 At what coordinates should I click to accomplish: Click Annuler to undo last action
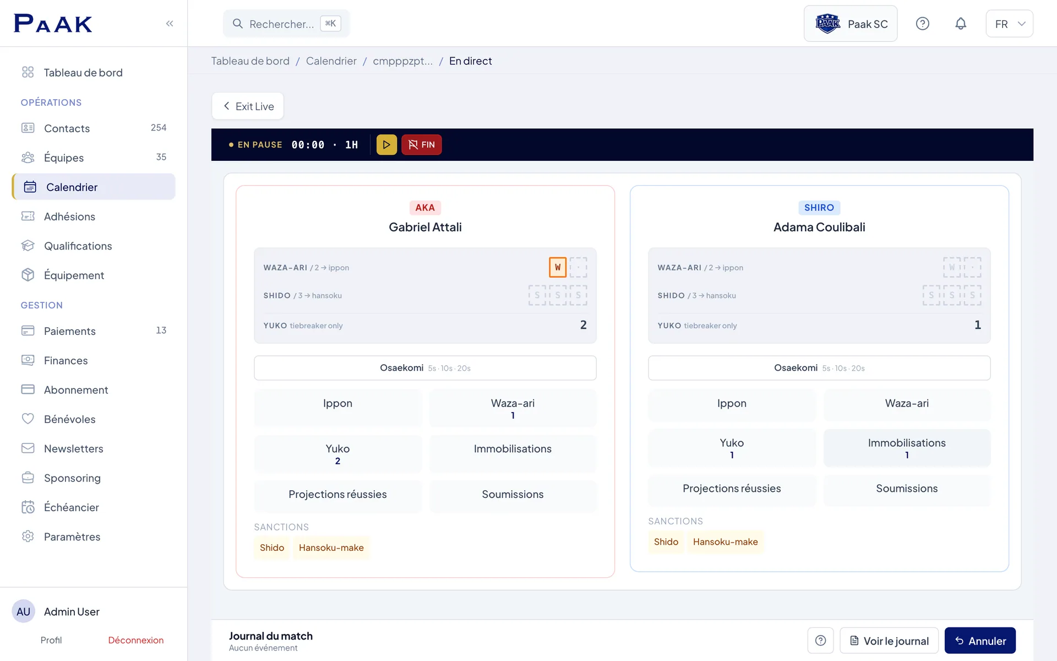[x=980, y=641]
